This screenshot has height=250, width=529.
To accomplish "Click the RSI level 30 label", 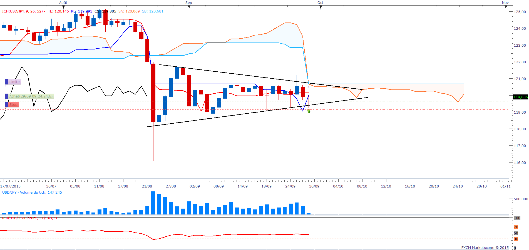I will [x=516, y=239].
